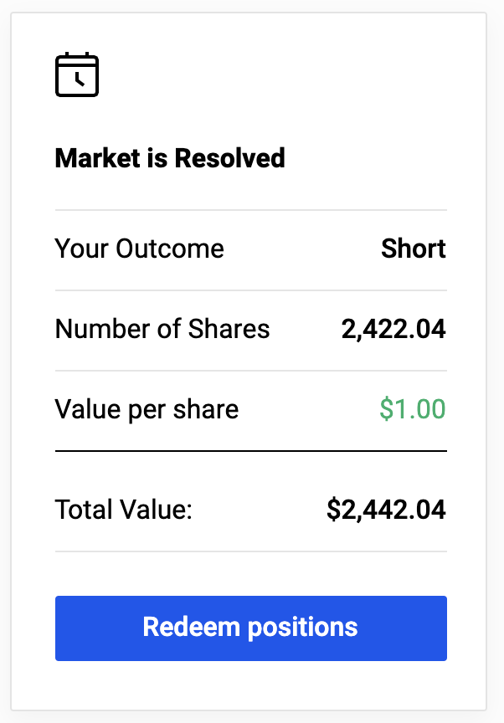504x723 pixels.
Task: Click the word Market in the heading
Action: 97,158
